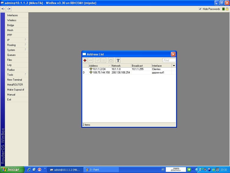
Task: Click the red plus Add address button
Action: [85, 60]
